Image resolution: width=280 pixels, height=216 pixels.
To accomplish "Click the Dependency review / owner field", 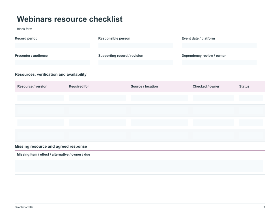I will pos(219,63).
